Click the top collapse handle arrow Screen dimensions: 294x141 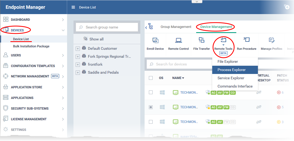click(197, 2)
